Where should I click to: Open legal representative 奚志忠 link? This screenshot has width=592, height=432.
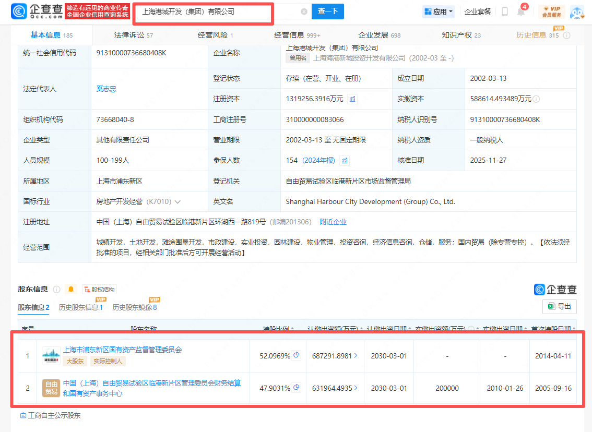(x=106, y=89)
